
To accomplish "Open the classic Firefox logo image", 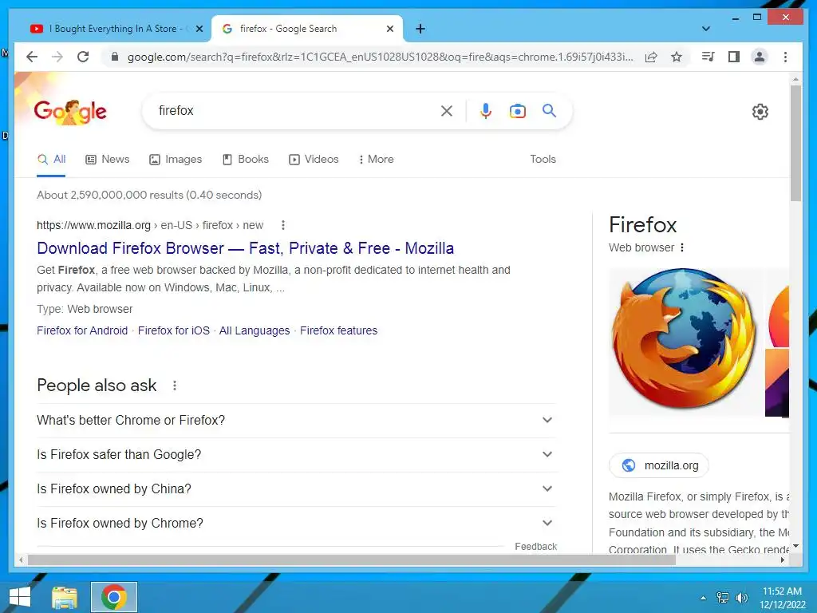I will click(x=685, y=342).
